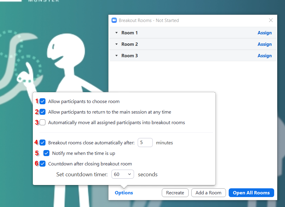
Task: Assign participants to Room 2
Action: coord(265,44)
